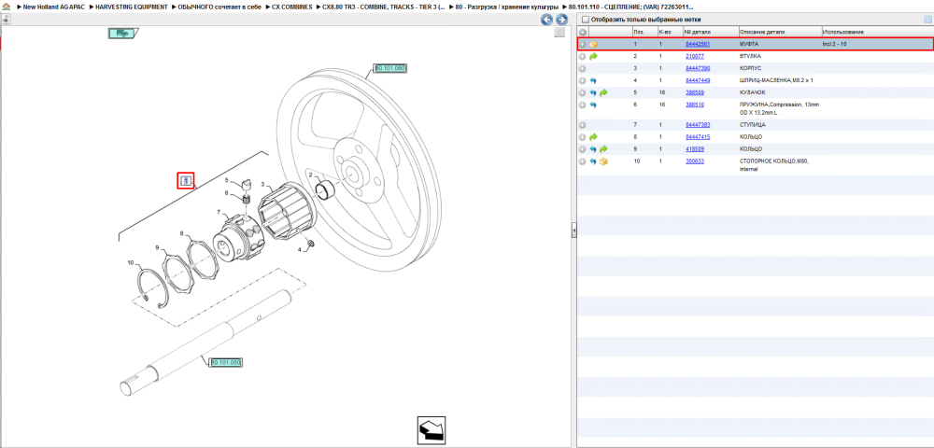Click the green arrow in position 8 КОЛЬЦО row
The image size is (934, 448).
(593, 137)
